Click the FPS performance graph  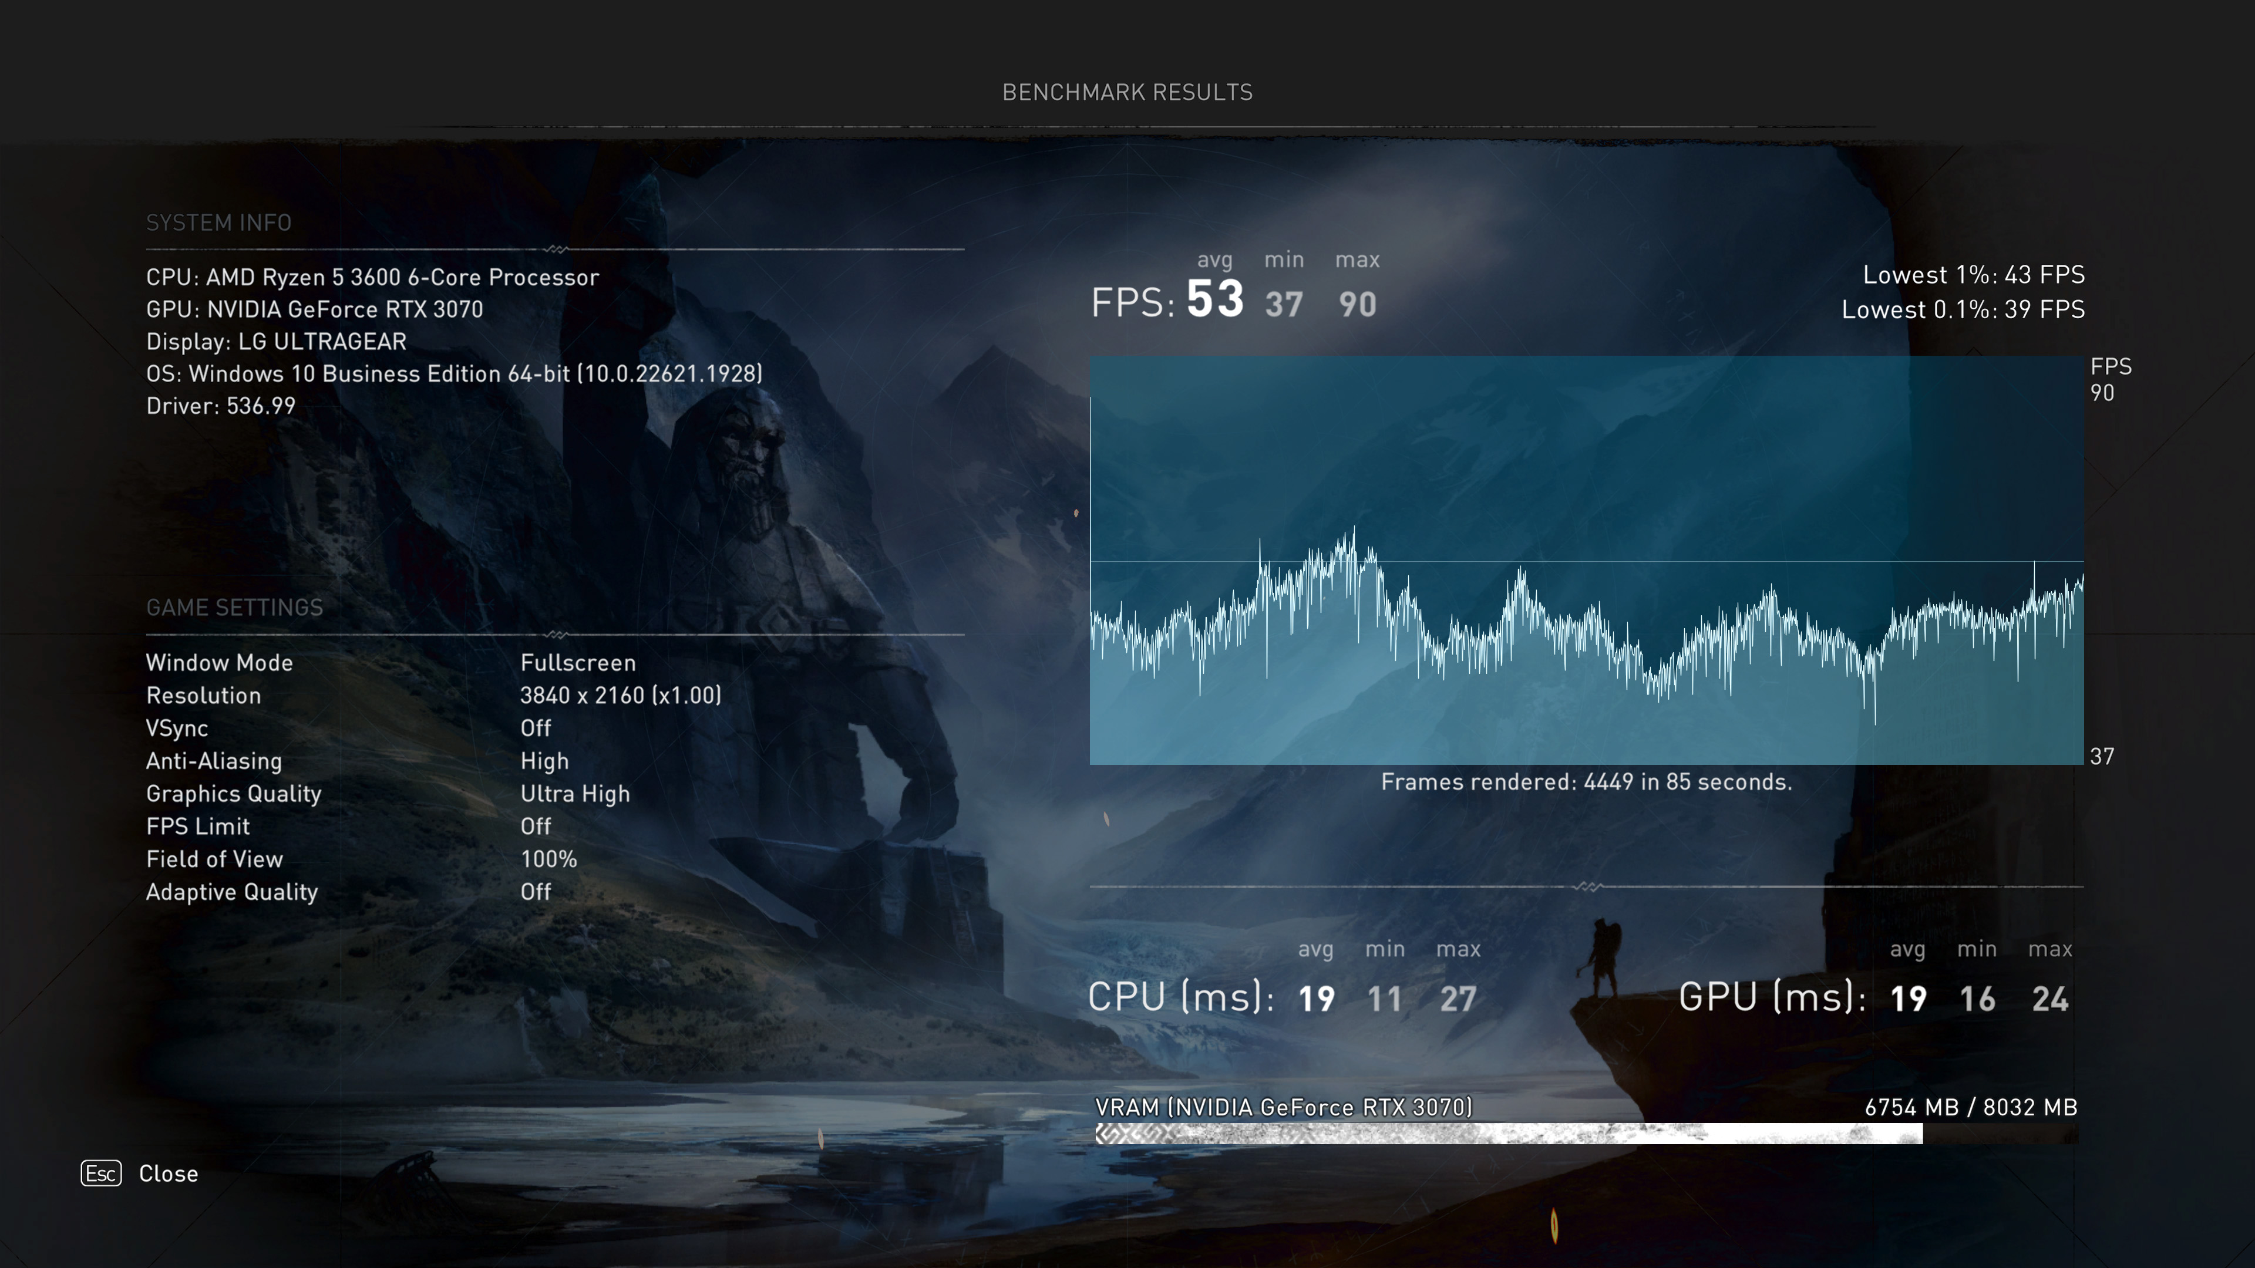click(1586, 560)
